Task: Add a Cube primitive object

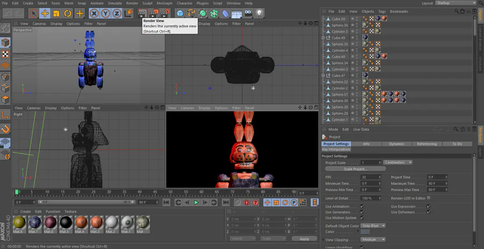Action: (180, 13)
